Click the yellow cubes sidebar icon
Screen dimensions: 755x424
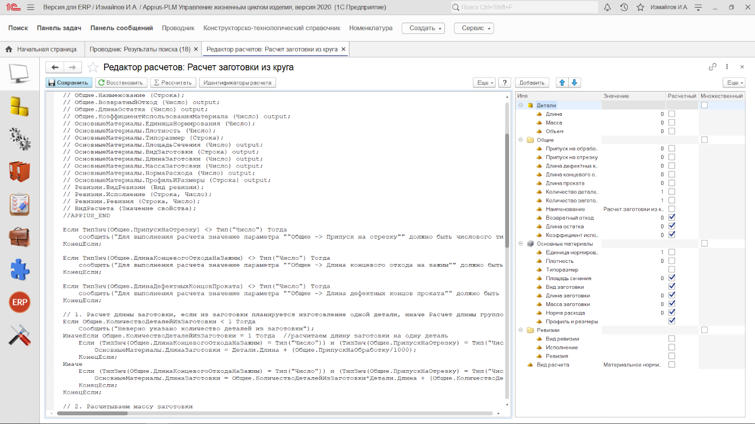pyautogui.click(x=20, y=106)
